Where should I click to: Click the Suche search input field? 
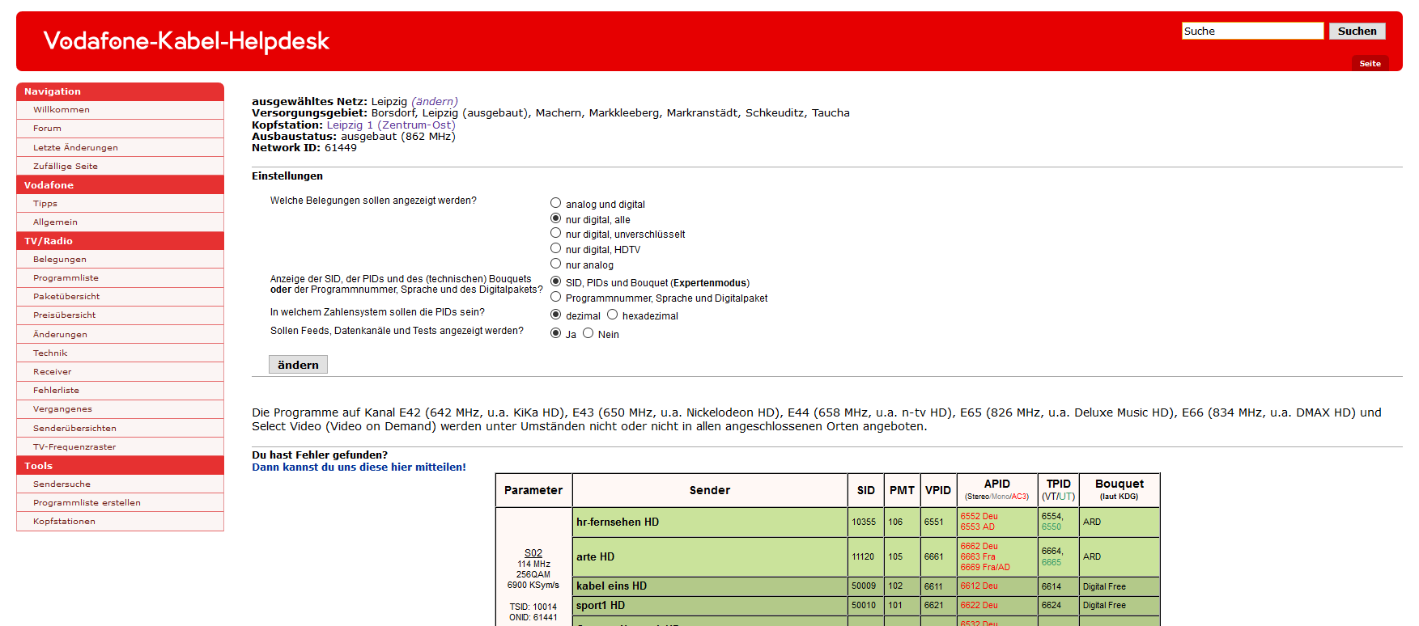[1251, 32]
